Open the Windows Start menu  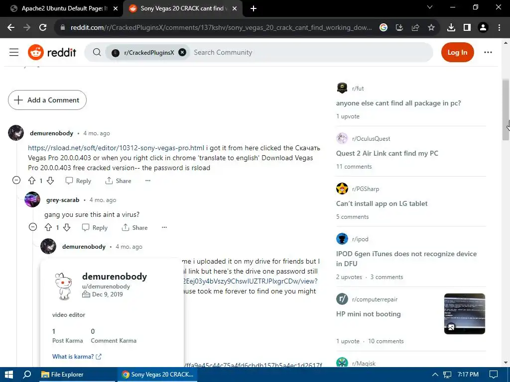click(x=9, y=375)
